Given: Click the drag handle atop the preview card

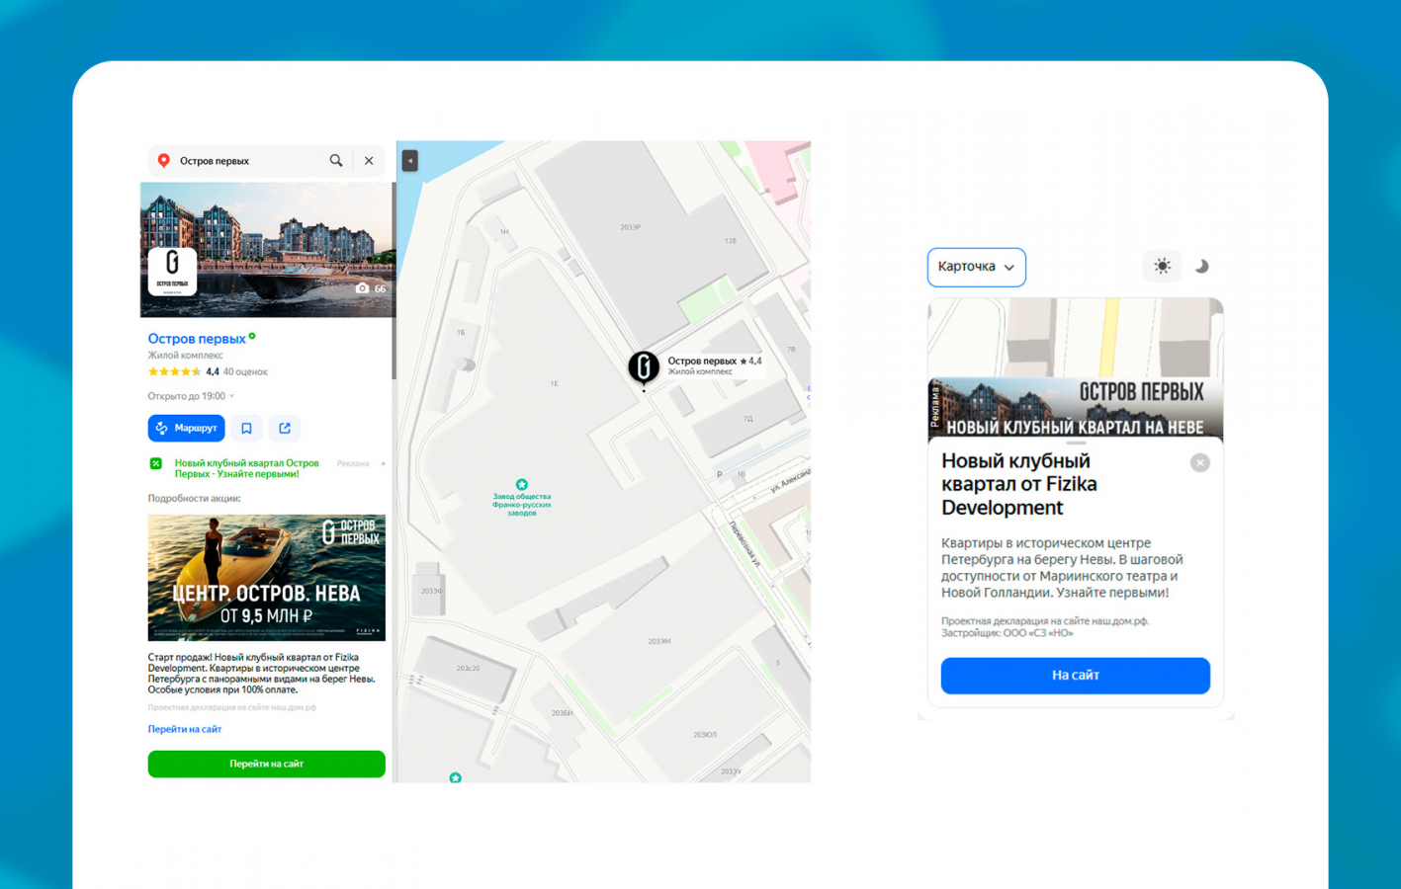Looking at the screenshot, I should 1076,444.
